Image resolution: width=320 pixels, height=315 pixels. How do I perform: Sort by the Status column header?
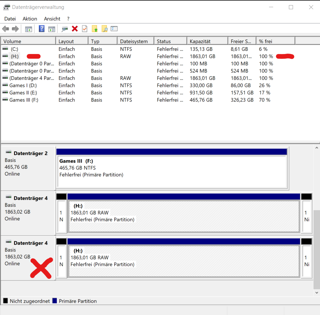[x=171, y=41]
